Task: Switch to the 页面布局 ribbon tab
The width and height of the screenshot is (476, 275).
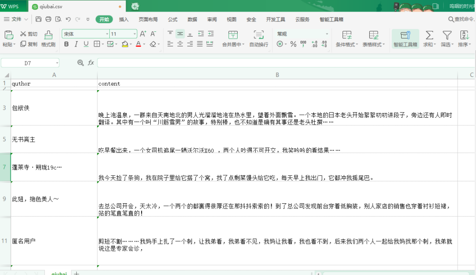Action: click(x=148, y=19)
